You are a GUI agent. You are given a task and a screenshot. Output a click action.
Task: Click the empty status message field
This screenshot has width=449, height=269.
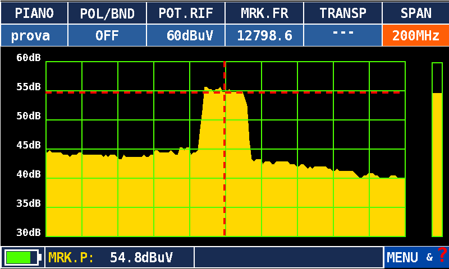pyautogui.click(x=288, y=257)
